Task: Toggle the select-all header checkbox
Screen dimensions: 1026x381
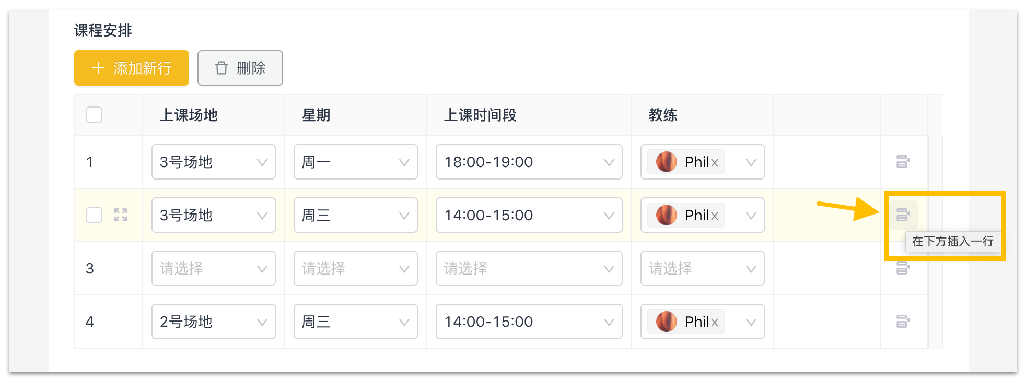Action: pyautogui.click(x=94, y=115)
